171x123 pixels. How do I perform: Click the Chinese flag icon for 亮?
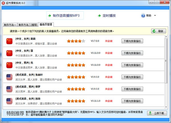pos(10,65)
